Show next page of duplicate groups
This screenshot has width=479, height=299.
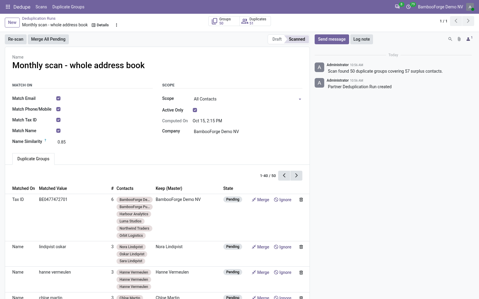coord(296,176)
